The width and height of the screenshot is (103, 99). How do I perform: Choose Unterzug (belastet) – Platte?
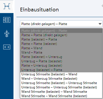tap(61, 70)
